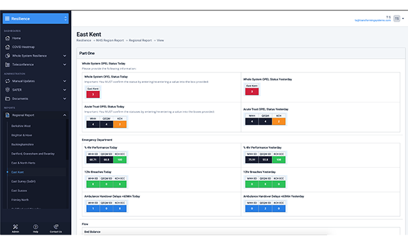Click KCH ECC 4hr performance today green box

(119, 159)
